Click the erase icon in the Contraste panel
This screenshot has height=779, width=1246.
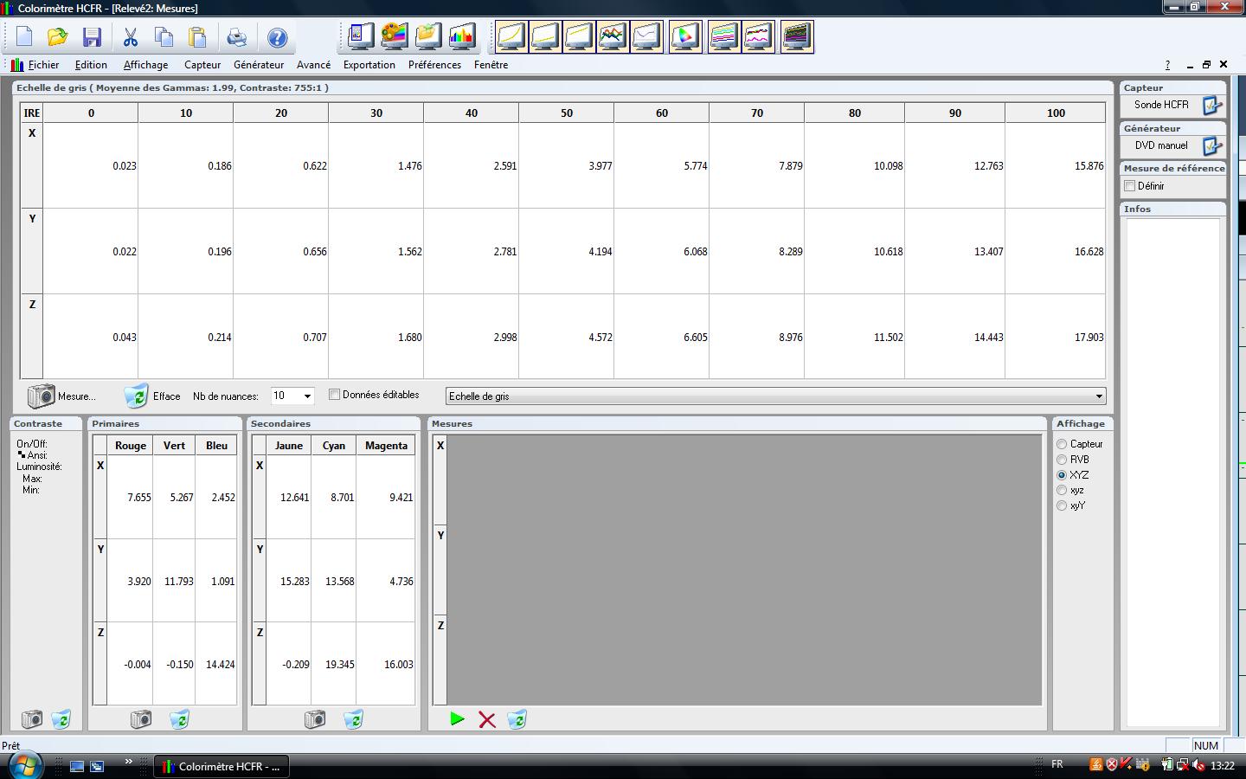(61, 719)
